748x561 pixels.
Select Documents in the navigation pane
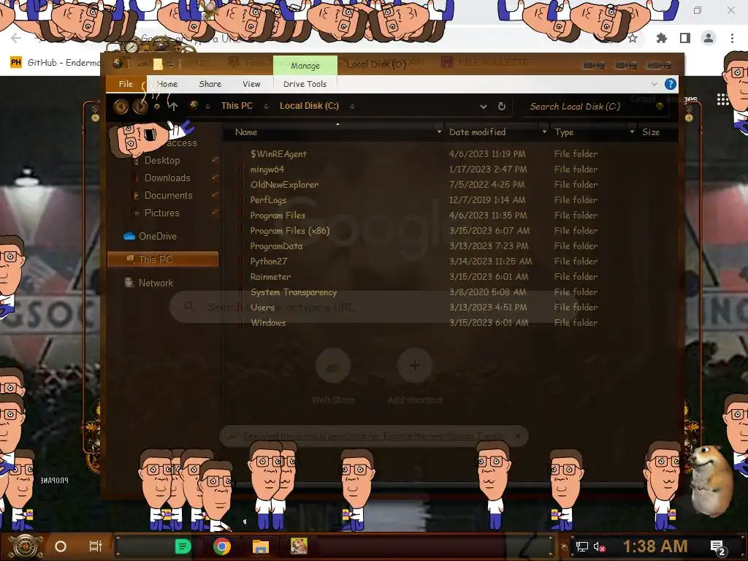tap(169, 196)
